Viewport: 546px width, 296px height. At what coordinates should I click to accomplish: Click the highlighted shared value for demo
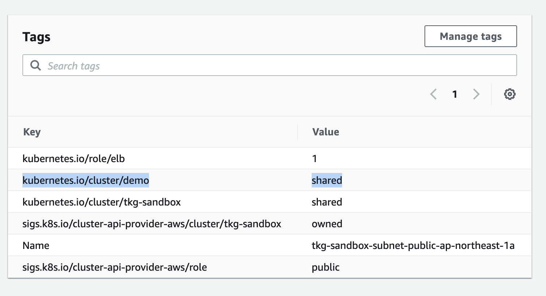point(327,180)
